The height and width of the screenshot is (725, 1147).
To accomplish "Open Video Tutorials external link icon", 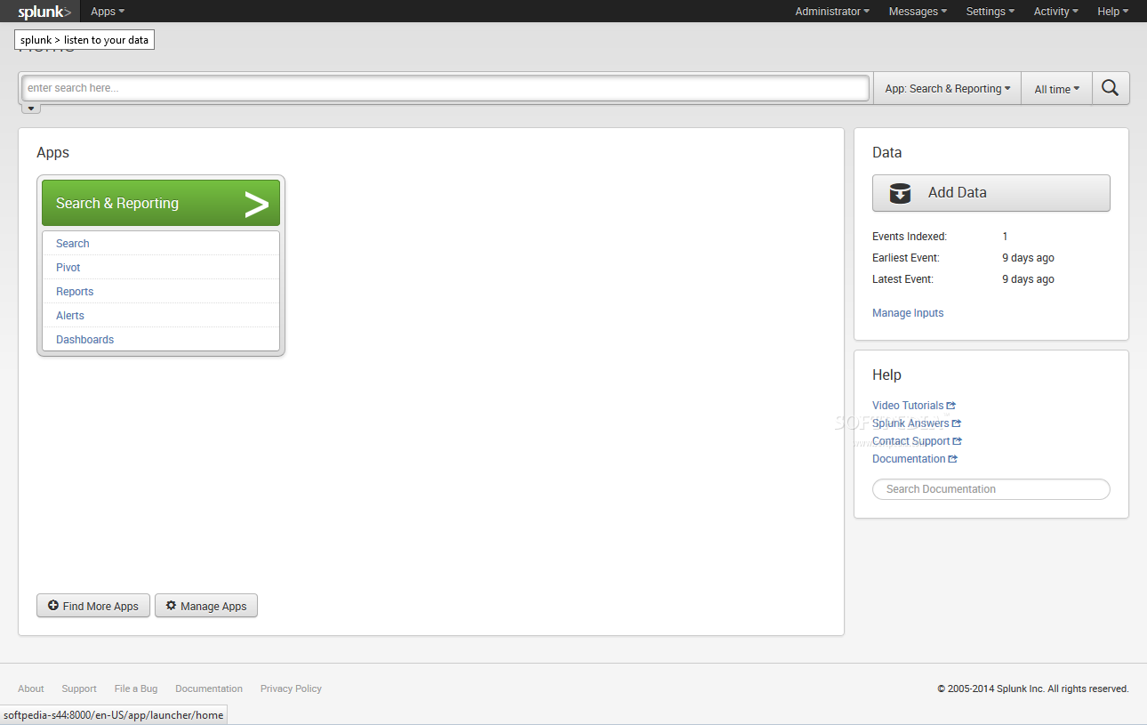I will coord(951,406).
